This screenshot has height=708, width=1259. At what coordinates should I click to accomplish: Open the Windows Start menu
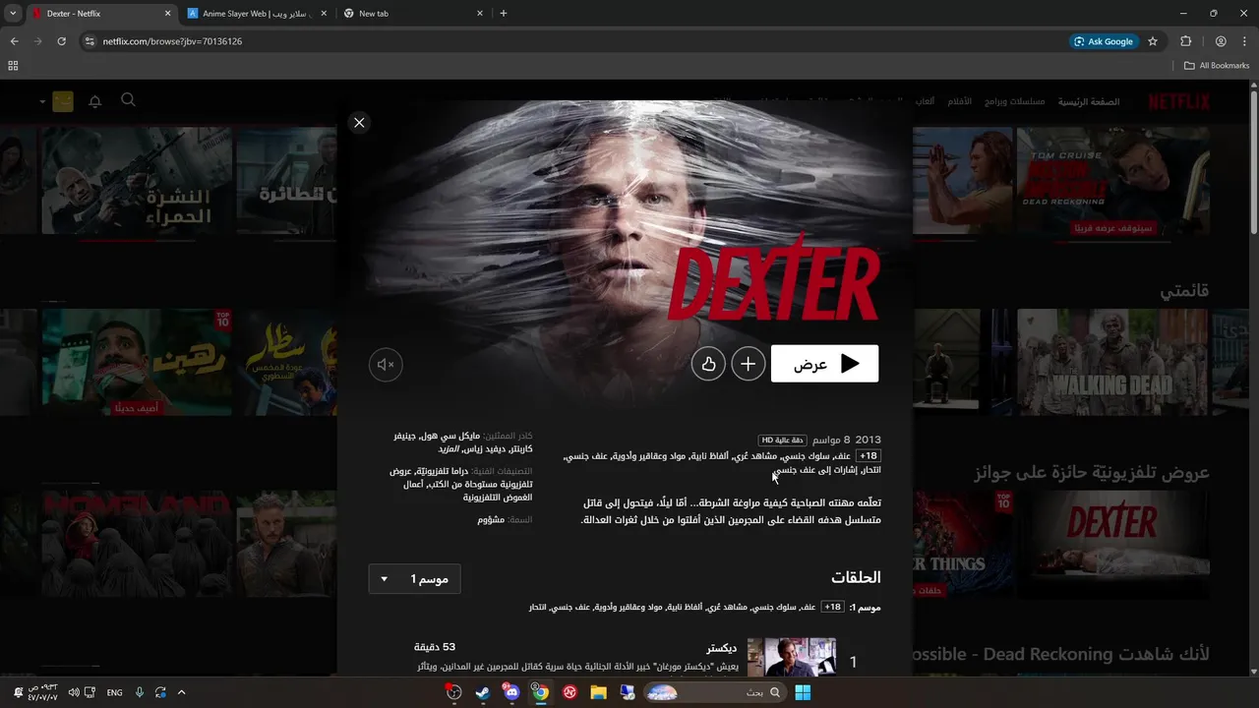pyautogui.click(x=803, y=692)
